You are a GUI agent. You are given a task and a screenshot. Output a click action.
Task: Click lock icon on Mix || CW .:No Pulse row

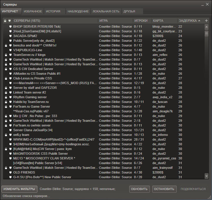[6, 116]
